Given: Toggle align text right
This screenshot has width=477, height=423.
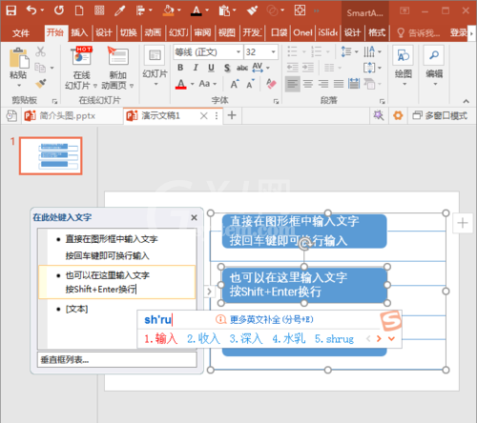Looking at the screenshot, I should coord(323,84).
